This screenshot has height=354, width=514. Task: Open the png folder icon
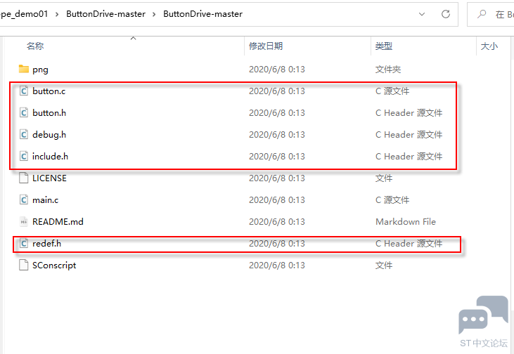pyautogui.click(x=24, y=69)
